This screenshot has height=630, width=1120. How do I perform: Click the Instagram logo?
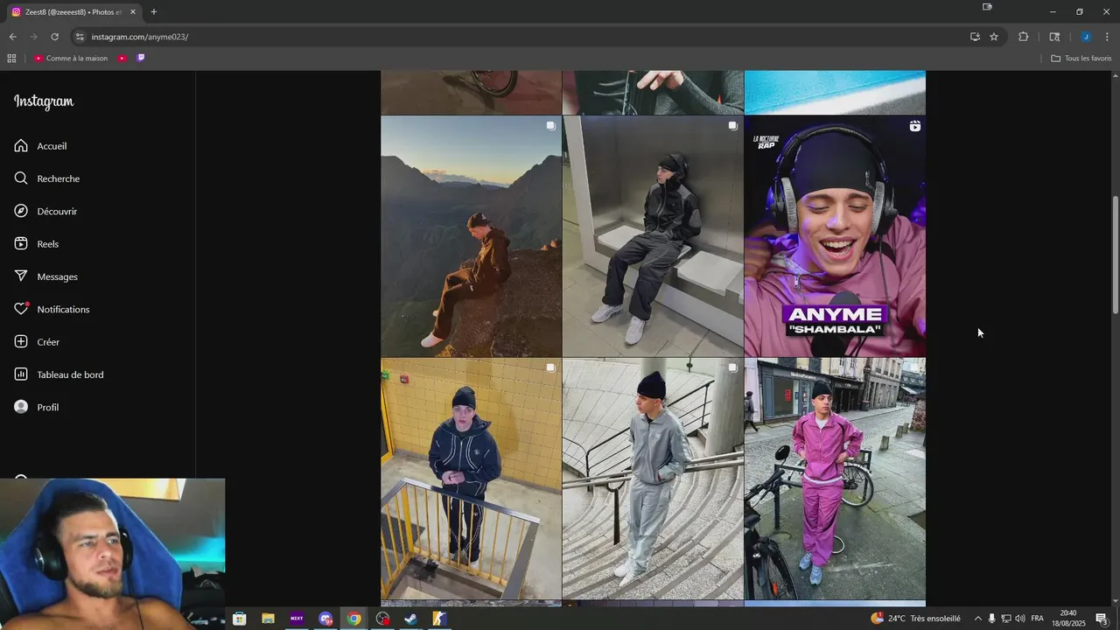(x=44, y=101)
